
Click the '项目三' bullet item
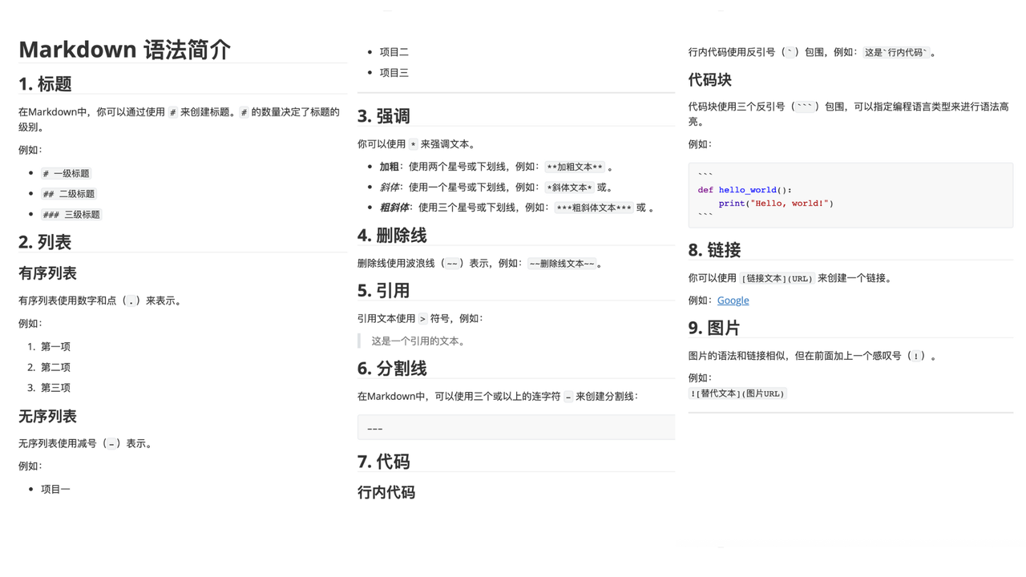[394, 73]
